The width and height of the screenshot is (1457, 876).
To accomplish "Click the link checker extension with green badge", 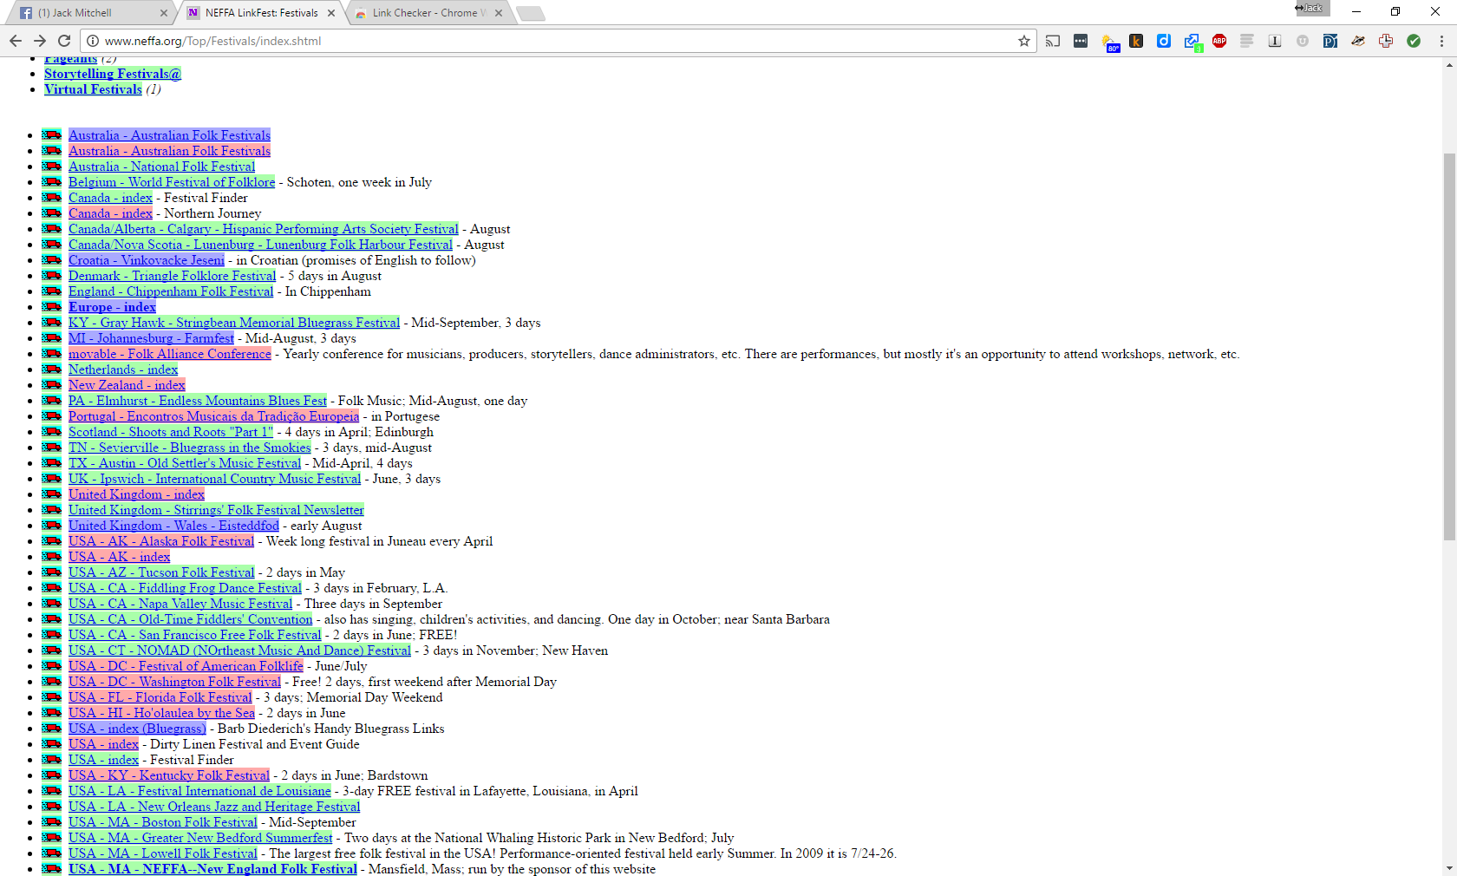I will (1192, 42).
